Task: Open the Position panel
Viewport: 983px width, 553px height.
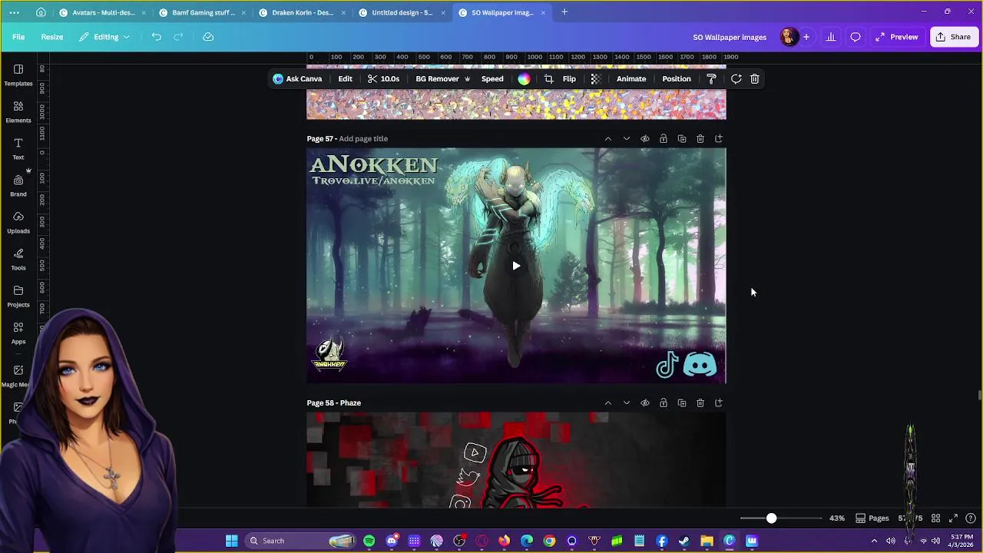Action: point(677,79)
